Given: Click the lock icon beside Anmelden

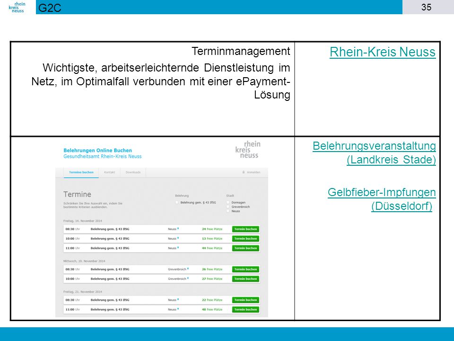Looking at the screenshot, I should click(244, 172).
